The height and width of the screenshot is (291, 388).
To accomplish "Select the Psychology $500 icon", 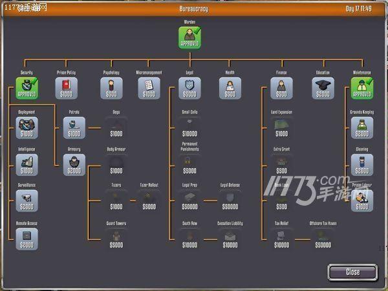I will click(x=111, y=88).
